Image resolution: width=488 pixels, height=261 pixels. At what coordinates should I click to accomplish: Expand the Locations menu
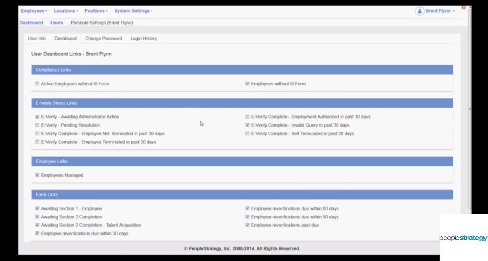click(x=65, y=11)
